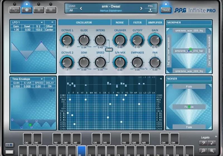Zoom in the keyboard with magnifier plus
Image resolution: width=223 pixels, height=156 pixels.
pos(212,150)
